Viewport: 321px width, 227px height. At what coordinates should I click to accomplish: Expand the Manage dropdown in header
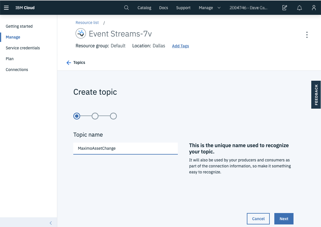point(210,8)
